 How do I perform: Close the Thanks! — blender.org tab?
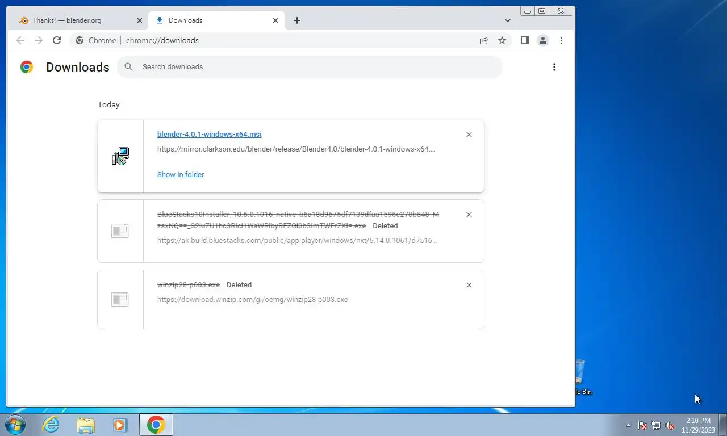[140, 20]
